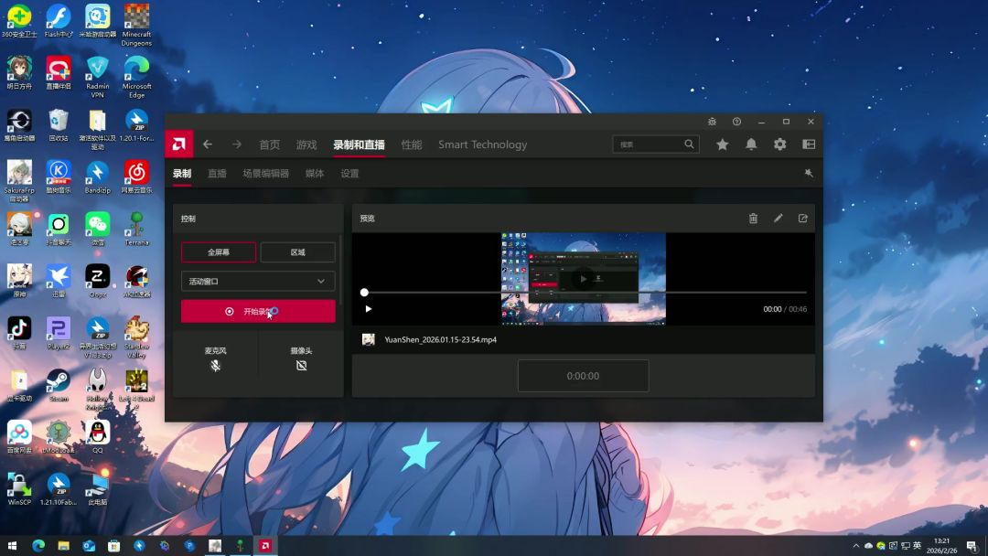Play the preview video
This screenshot has height=556, width=988.
pos(369,308)
